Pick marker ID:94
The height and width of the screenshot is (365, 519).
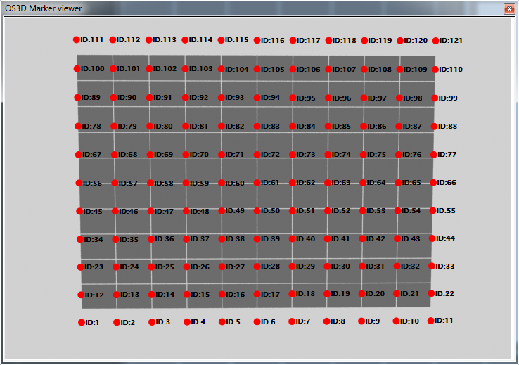click(x=257, y=98)
